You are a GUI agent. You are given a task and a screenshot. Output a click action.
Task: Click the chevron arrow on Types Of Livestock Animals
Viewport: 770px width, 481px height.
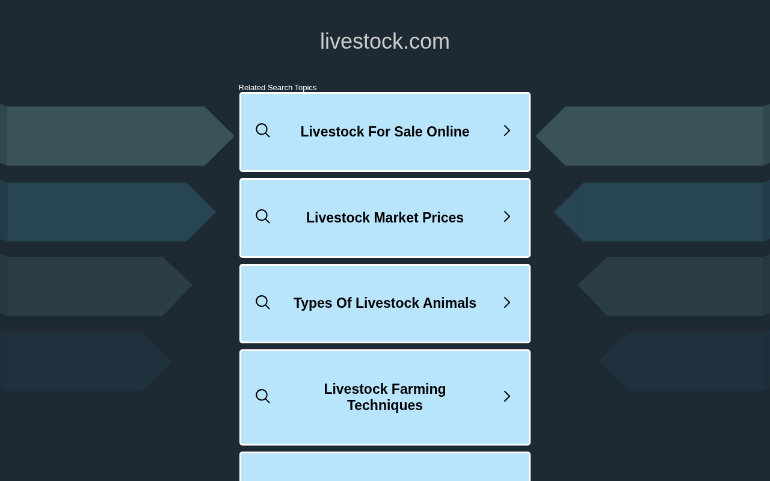pos(507,302)
